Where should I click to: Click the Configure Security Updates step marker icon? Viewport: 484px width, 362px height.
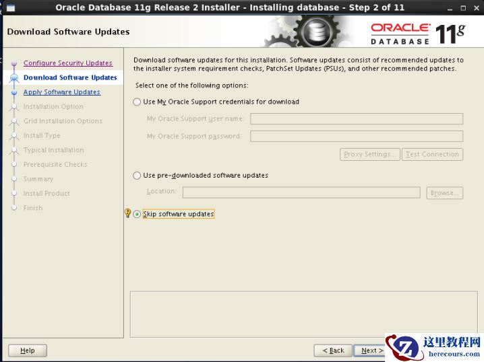coord(14,63)
